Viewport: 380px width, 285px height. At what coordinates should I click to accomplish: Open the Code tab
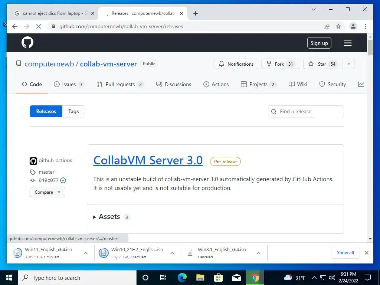coord(32,84)
